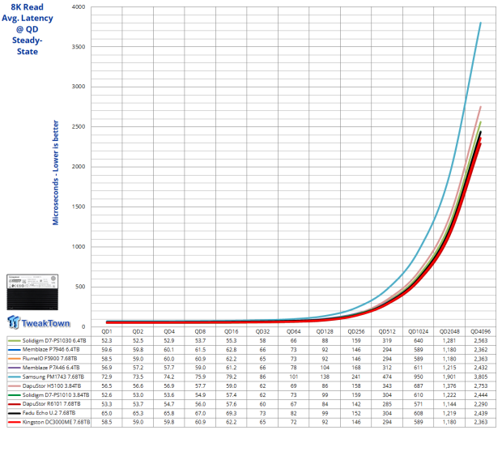Click the 'QD128' column header
The height and width of the screenshot is (460, 502).
325,331
